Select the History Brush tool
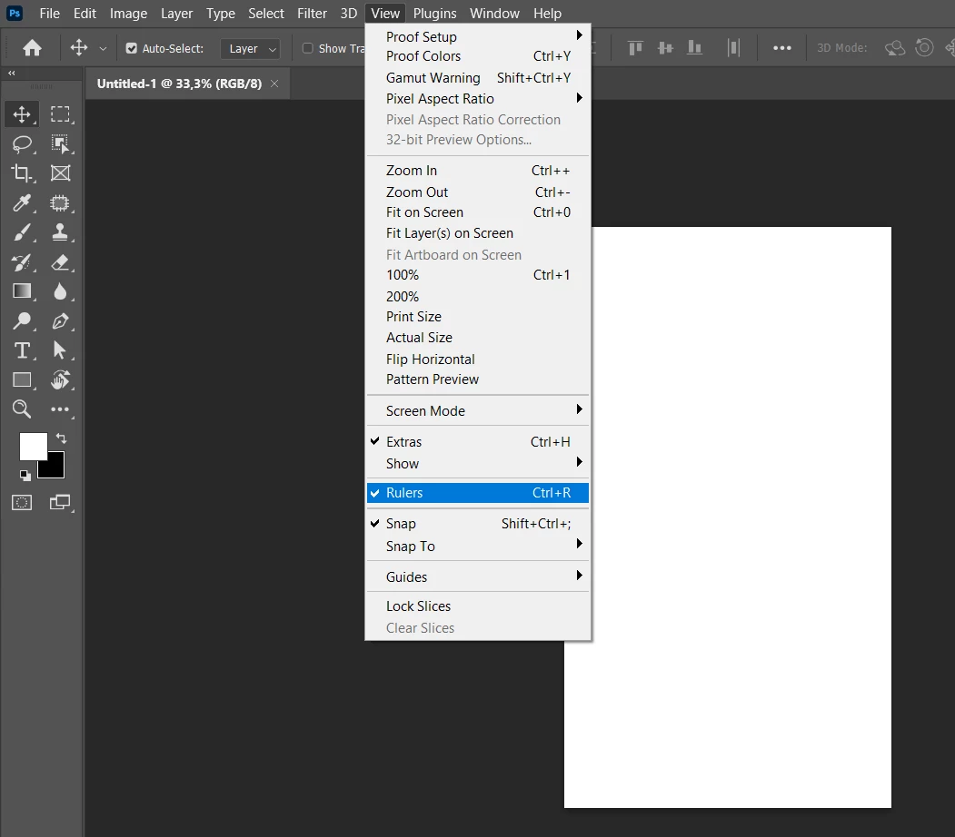The image size is (955, 837). (x=22, y=262)
